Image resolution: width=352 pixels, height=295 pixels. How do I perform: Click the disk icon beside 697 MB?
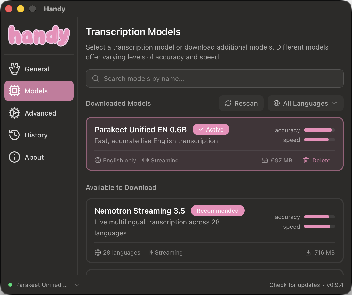[265, 160]
